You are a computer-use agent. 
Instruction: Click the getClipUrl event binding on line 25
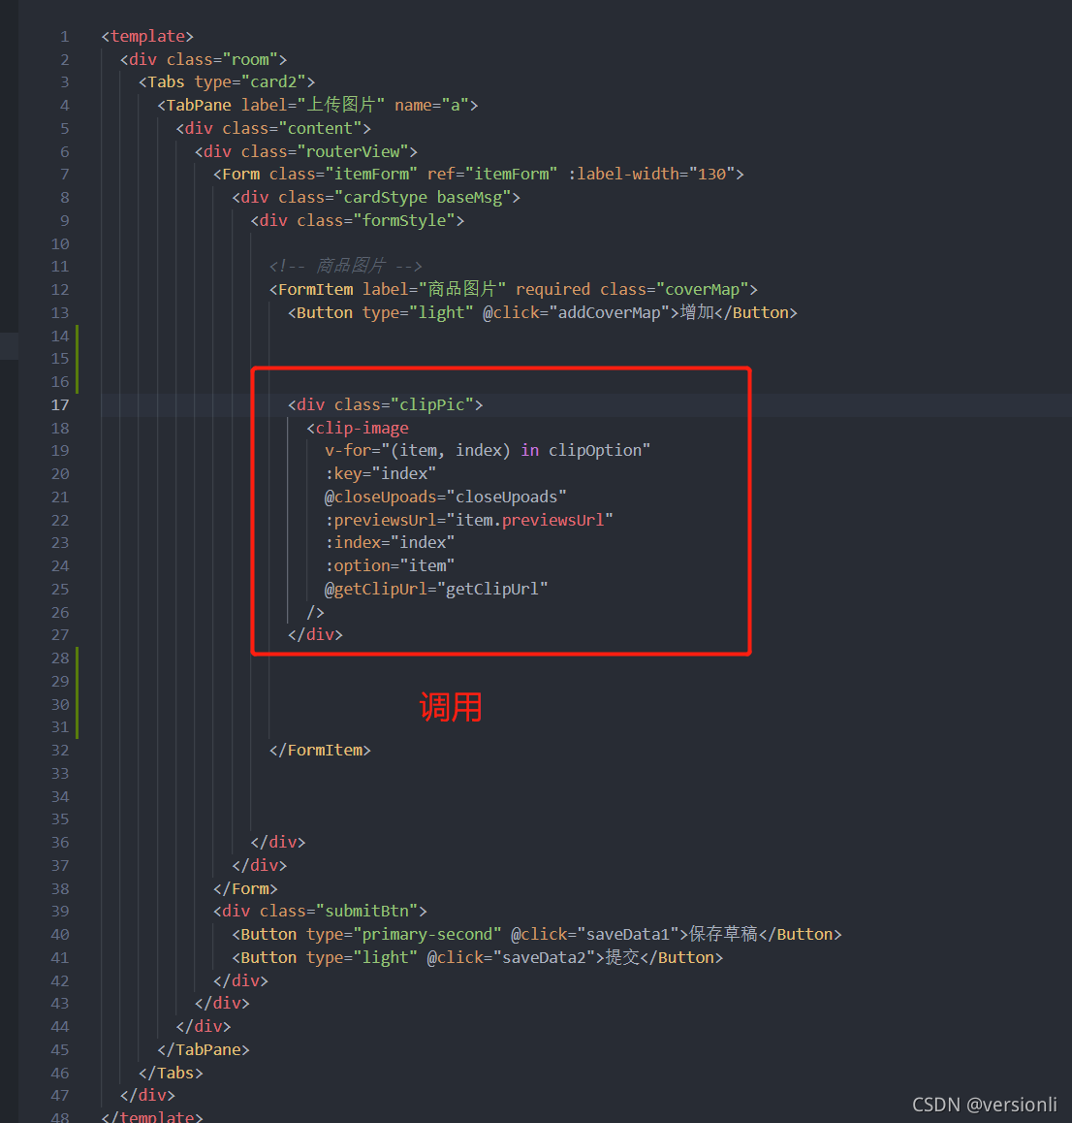point(376,589)
